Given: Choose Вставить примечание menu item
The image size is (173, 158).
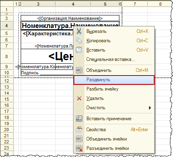Looking at the screenshot, I should pyautogui.click(x=114, y=119).
